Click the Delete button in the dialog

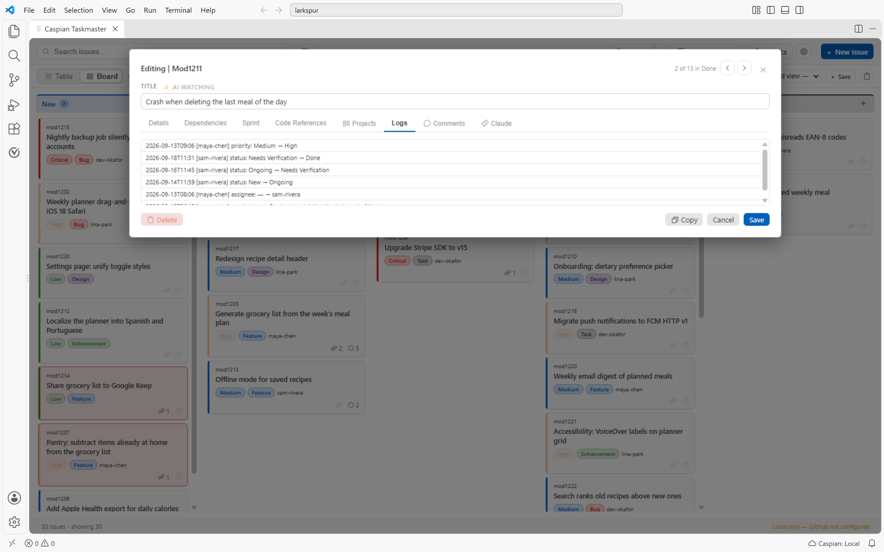click(162, 220)
